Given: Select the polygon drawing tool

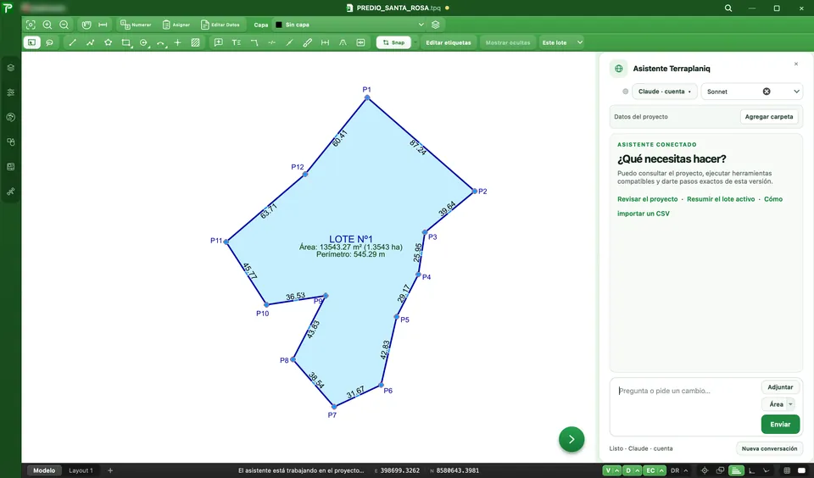Looking at the screenshot, I should [x=108, y=42].
